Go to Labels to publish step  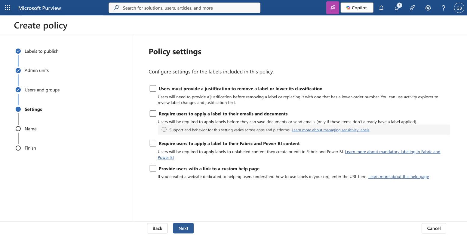[x=41, y=51]
